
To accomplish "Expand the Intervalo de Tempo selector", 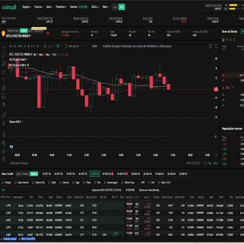I will (x=20, y=163).
